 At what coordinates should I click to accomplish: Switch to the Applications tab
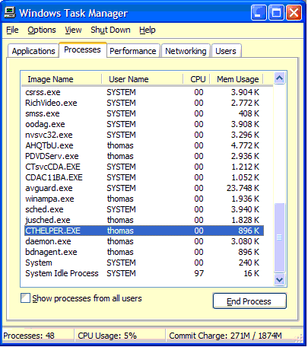coord(33,51)
